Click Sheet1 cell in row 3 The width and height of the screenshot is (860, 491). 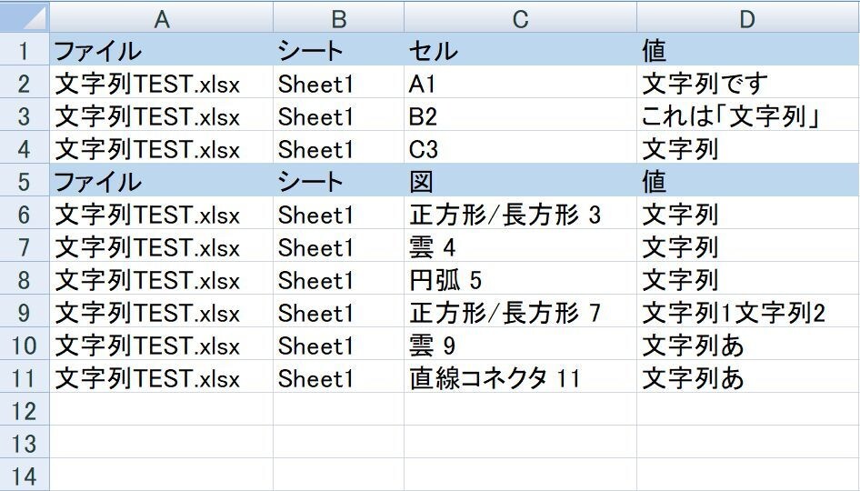coord(339,115)
